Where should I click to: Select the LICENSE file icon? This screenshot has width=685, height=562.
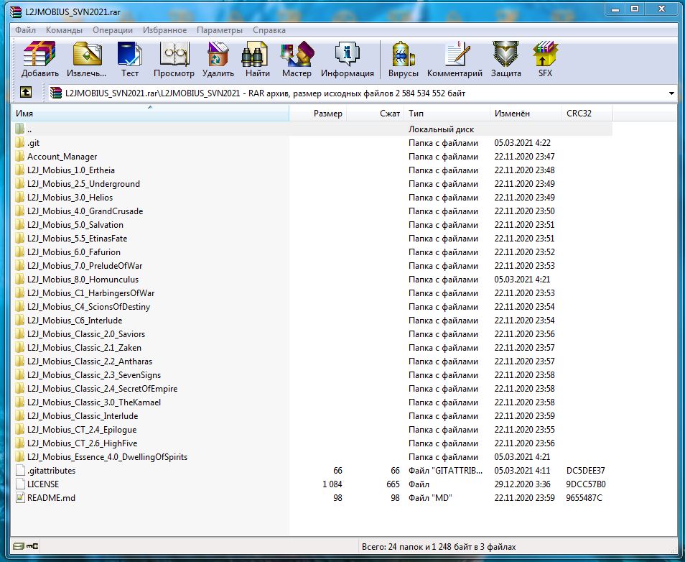20,484
